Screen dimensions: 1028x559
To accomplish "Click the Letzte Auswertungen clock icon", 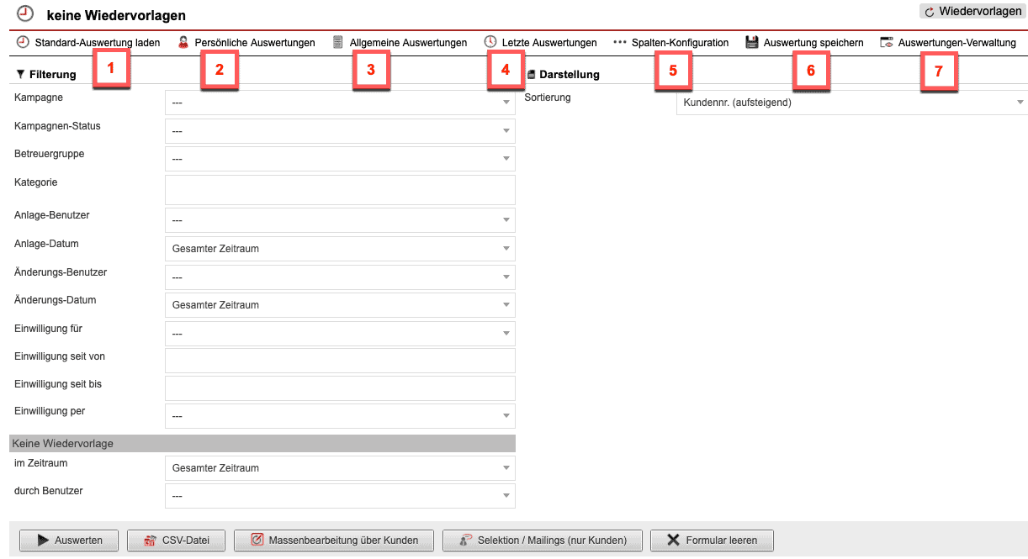I will (x=490, y=42).
